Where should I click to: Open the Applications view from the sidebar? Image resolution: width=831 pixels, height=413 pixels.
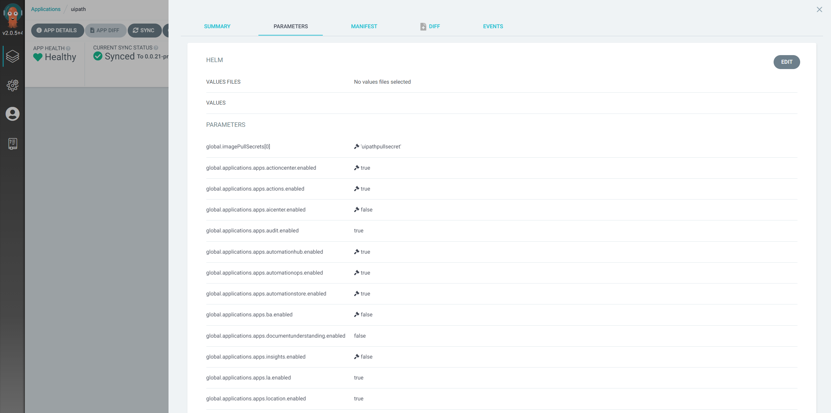coord(13,56)
